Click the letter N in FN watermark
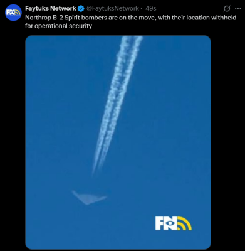Viewport: 245px width, 251px height. (x=172, y=223)
